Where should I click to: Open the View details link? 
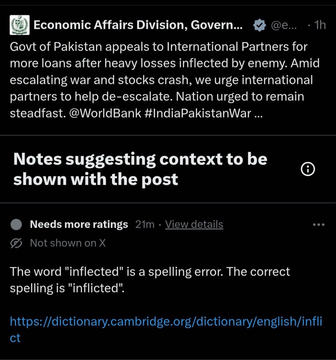click(x=194, y=224)
